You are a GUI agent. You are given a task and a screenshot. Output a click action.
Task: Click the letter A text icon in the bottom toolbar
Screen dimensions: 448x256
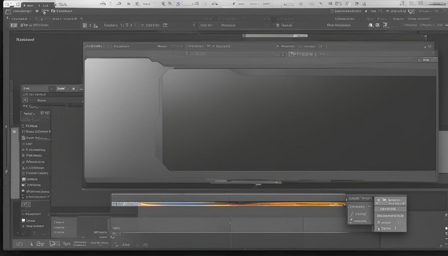[31, 244]
